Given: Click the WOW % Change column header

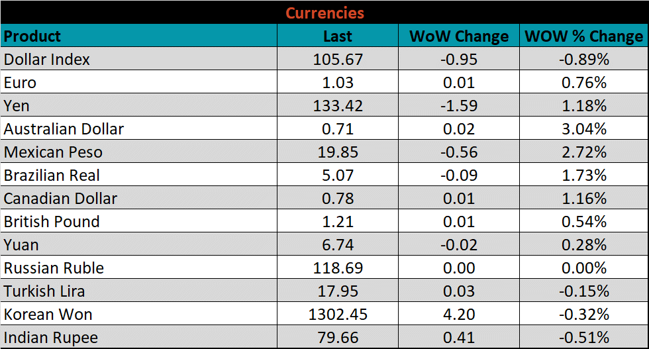Looking at the screenshot, I should coord(583,36).
